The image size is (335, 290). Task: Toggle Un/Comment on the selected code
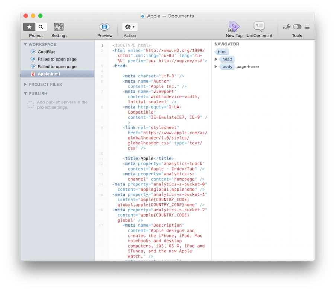pyautogui.click(x=259, y=26)
